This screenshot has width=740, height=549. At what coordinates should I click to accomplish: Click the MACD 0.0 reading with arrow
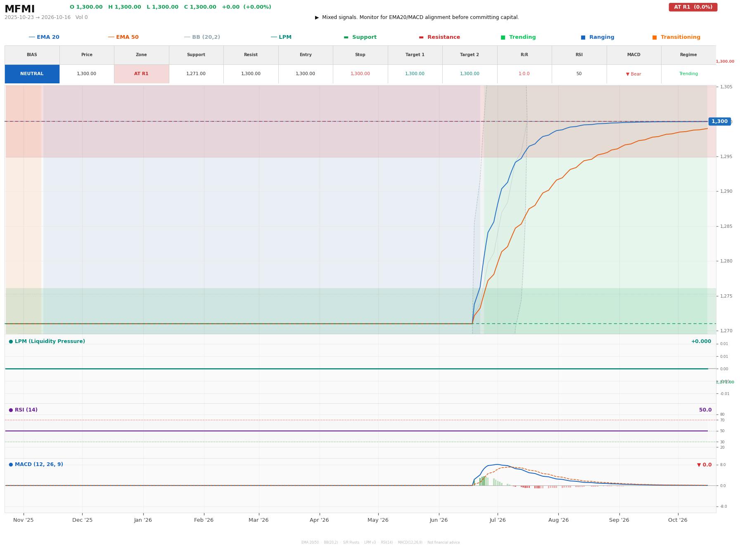pos(704,465)
